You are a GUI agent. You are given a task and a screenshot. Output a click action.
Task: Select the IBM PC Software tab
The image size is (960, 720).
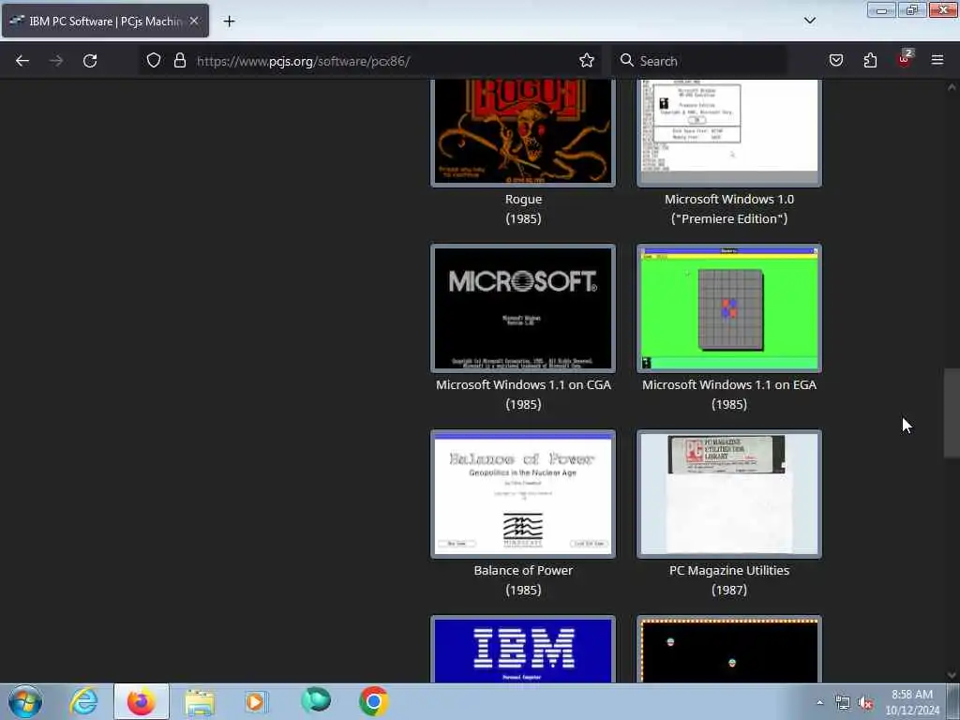click(x=105, y=21)
